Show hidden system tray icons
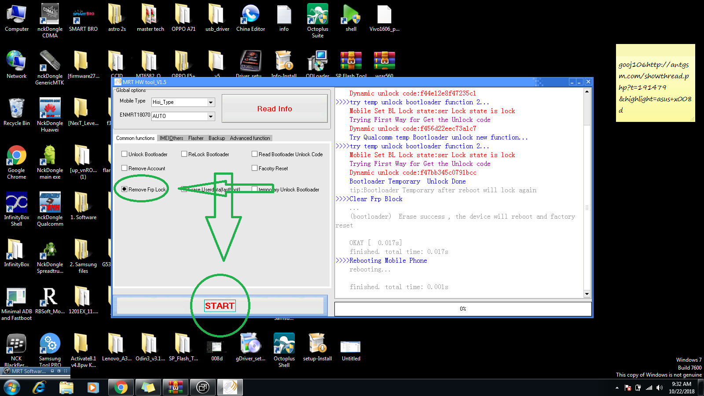 tap(617, 388)
